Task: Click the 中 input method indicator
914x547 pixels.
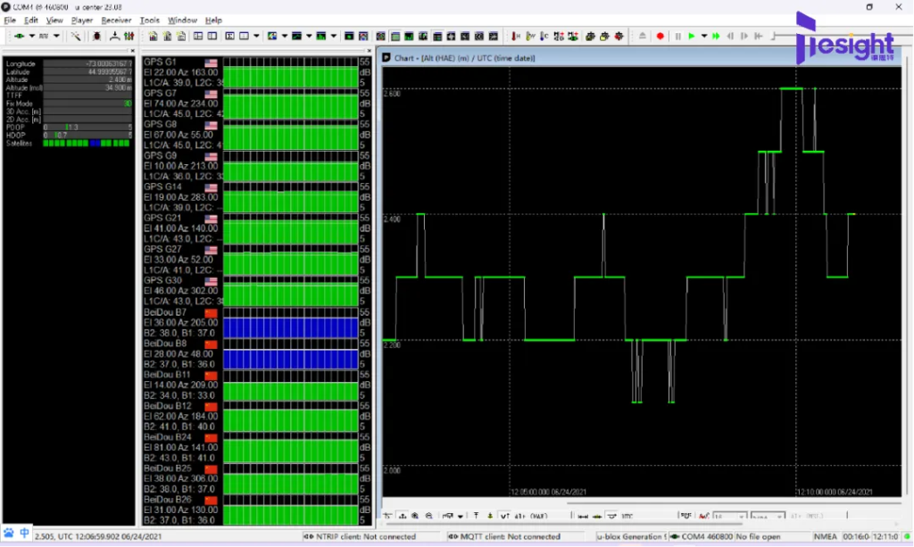Action: 24,533
